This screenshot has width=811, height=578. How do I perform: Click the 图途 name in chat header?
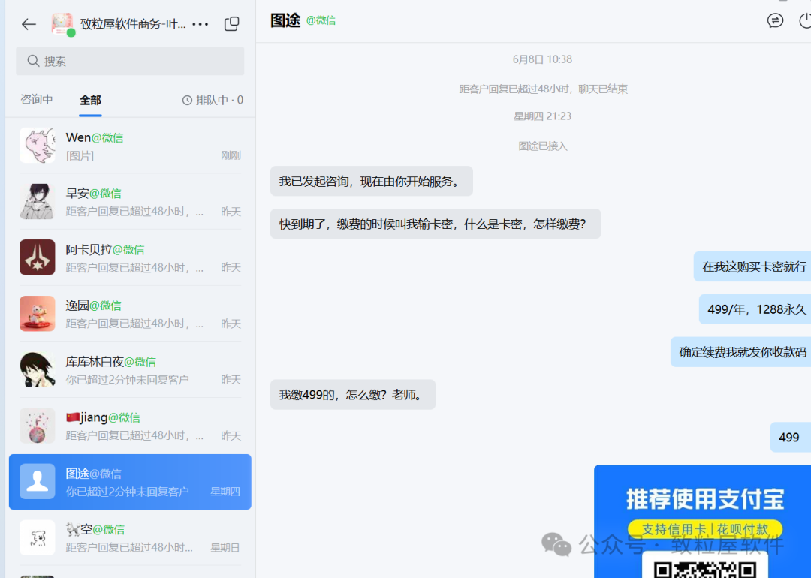tap(285, 21)
